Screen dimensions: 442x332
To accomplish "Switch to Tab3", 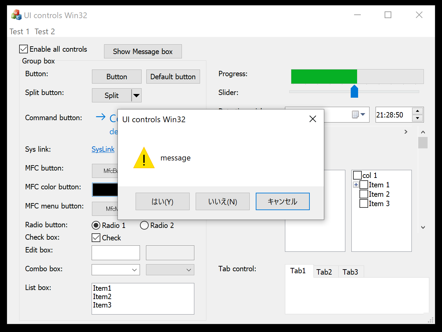I will (350, 272).
